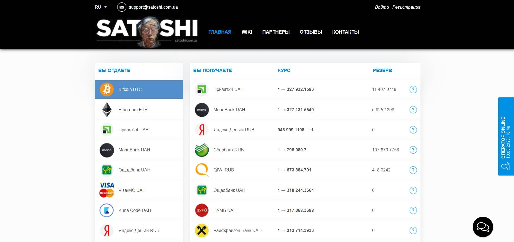Click reserve value 107 879.7758
This screenshot has width=514, height=242.
pos(385,150)
